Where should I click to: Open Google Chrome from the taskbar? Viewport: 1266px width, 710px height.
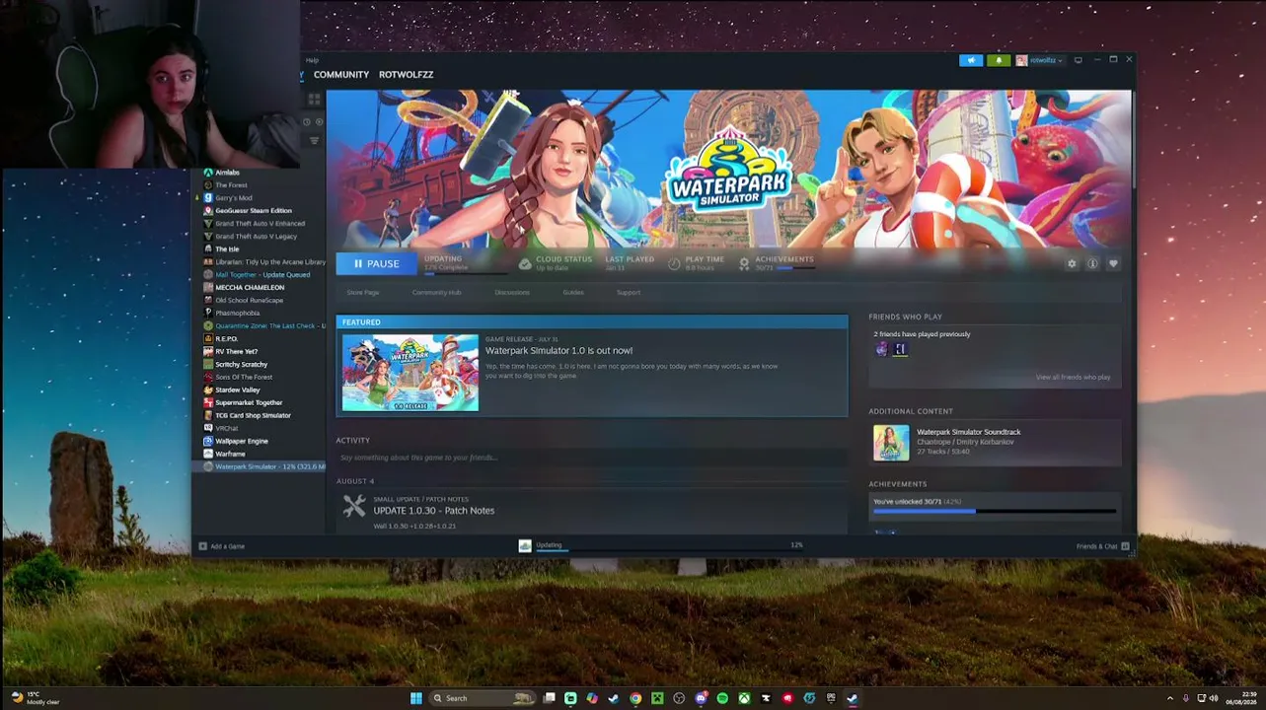635,698
